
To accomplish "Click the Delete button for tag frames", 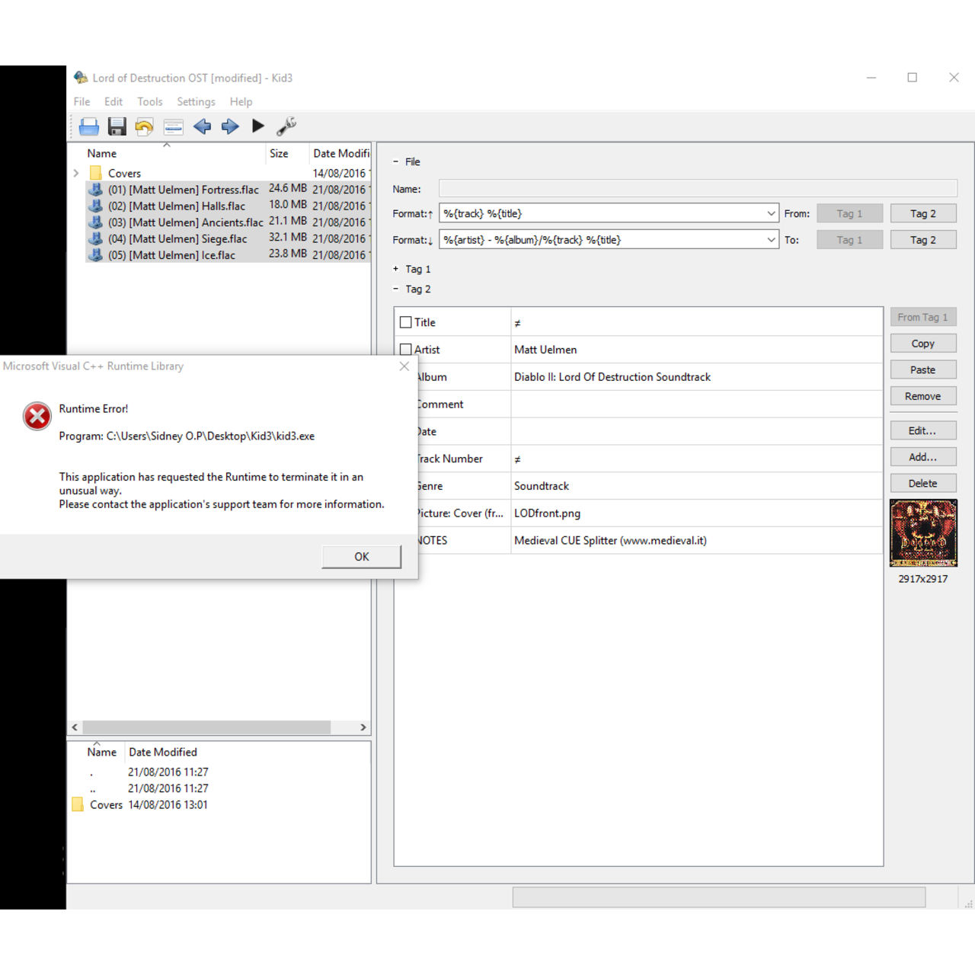I will click(x=922, y=484).
